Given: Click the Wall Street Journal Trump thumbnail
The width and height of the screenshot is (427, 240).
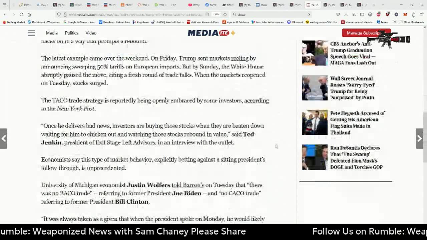Looking at the screenshot, I should [x=315, y=88].
